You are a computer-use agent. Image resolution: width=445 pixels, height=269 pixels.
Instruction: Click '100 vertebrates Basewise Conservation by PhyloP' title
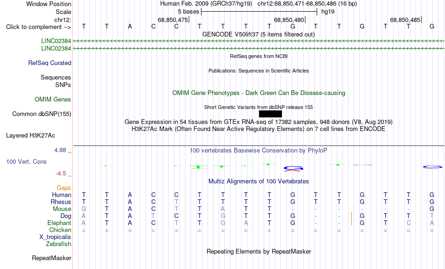pyautogui.click(x=259, y=151)
